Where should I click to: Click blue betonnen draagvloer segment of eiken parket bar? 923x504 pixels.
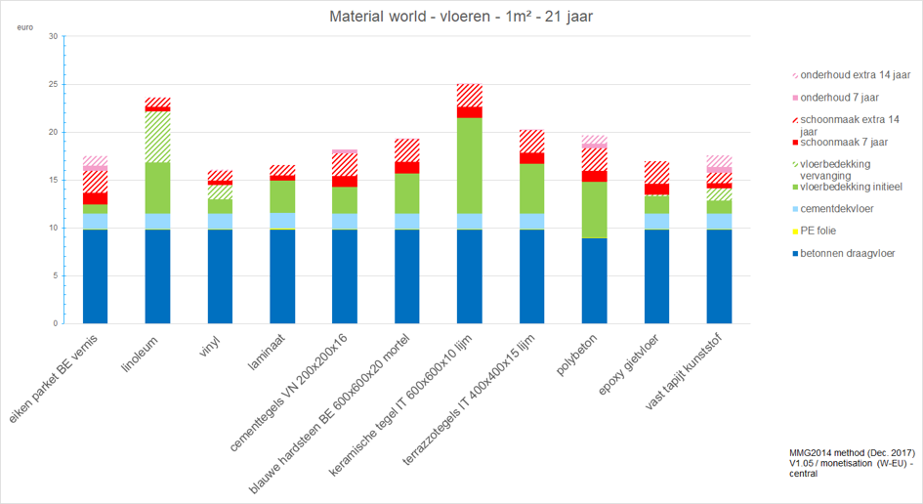click(96, 276)
